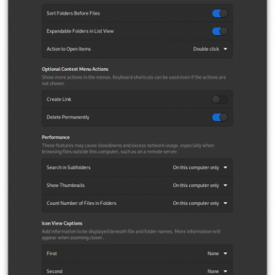Image resolution: width=275 pixels, height=275 pixels.
Task: Open the Second caption dropdown
Action: pos(217,272)
